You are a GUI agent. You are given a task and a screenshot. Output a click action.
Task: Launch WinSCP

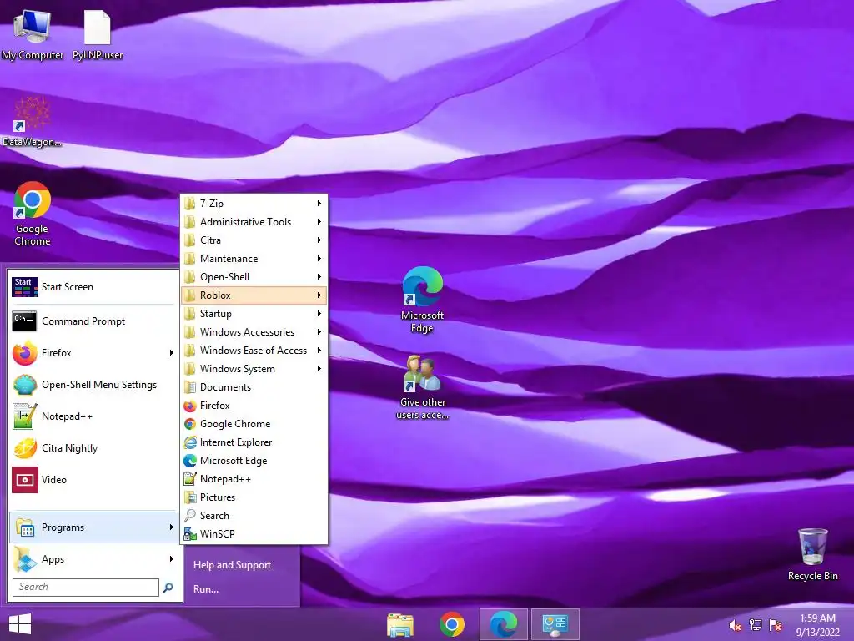pos(254,534)
